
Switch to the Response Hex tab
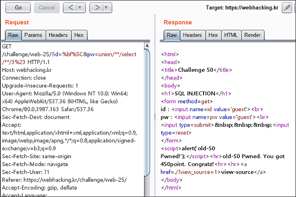pos(213,35)
